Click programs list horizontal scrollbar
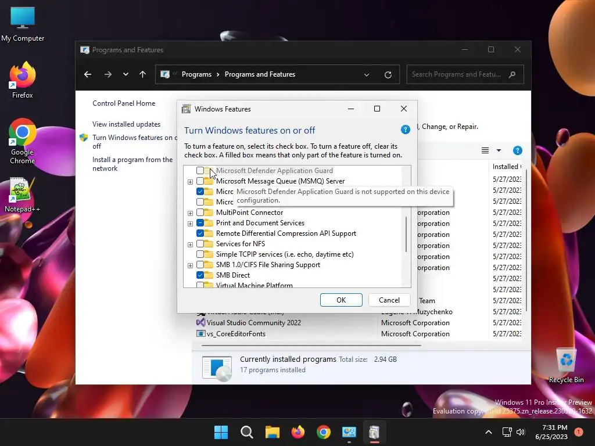Image resolution: width=595 pixels, height=446 pixels. (311, 346)
